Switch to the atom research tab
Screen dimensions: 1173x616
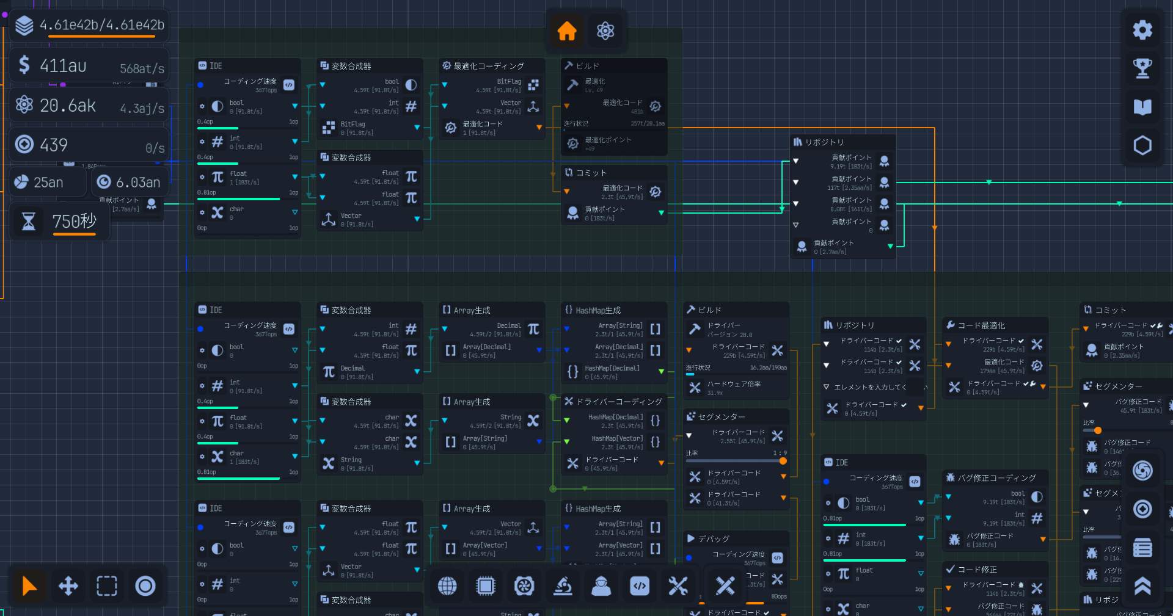(x=605, y=31)
